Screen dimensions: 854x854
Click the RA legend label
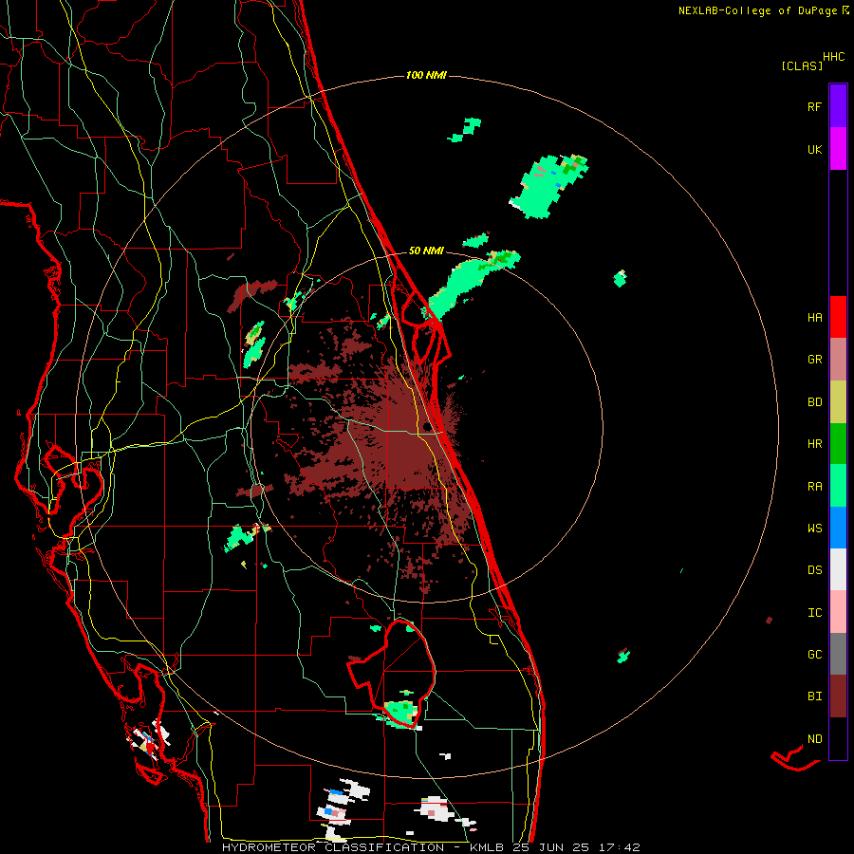coord(814,486)
